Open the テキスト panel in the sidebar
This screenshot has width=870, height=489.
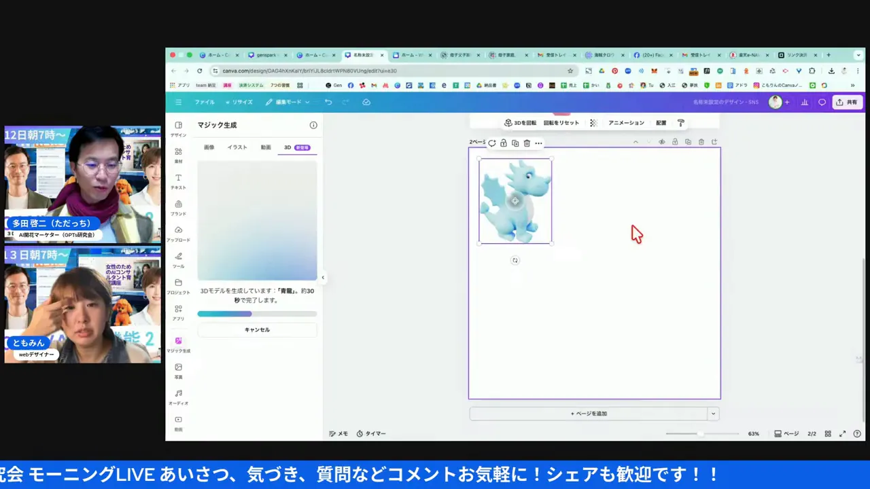pyautogui.click(x=178, y=182)
